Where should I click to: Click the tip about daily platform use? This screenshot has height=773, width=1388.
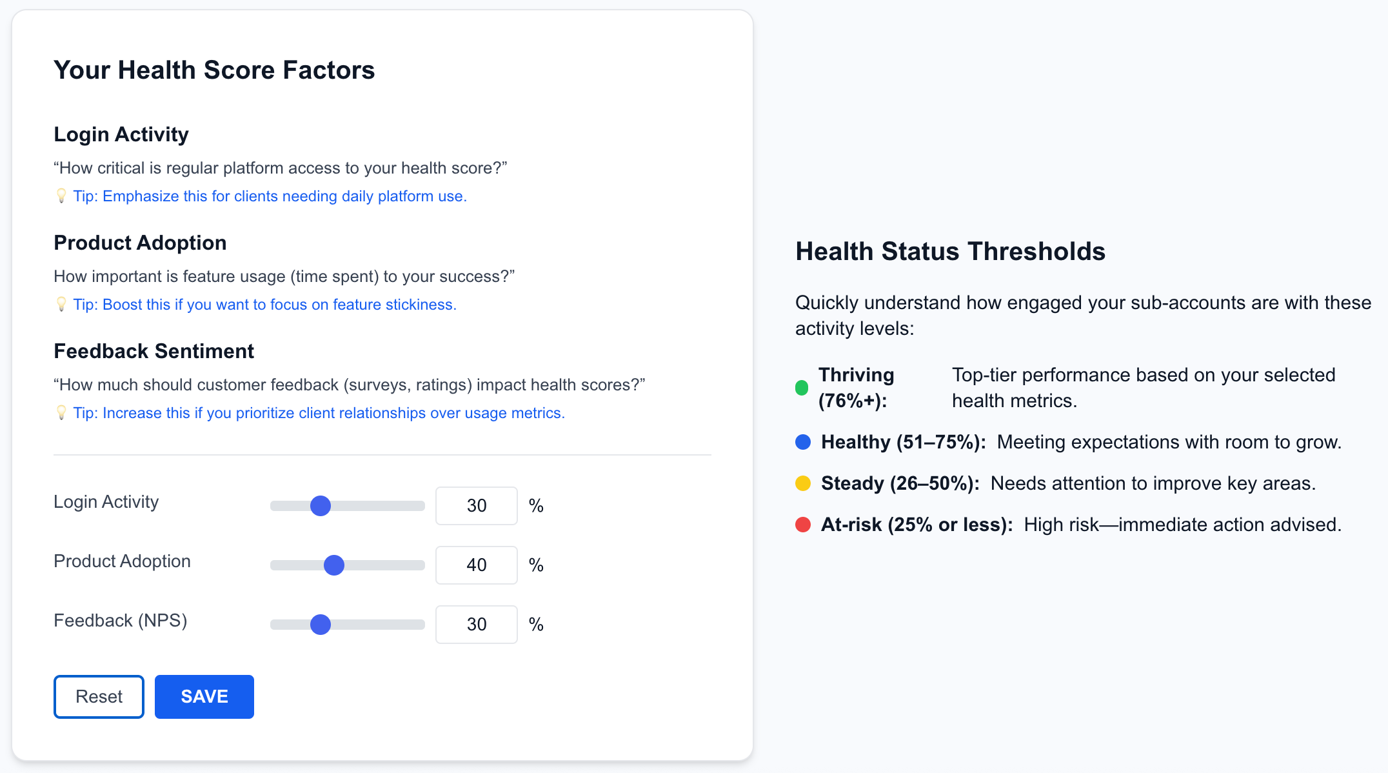[270, 196]
